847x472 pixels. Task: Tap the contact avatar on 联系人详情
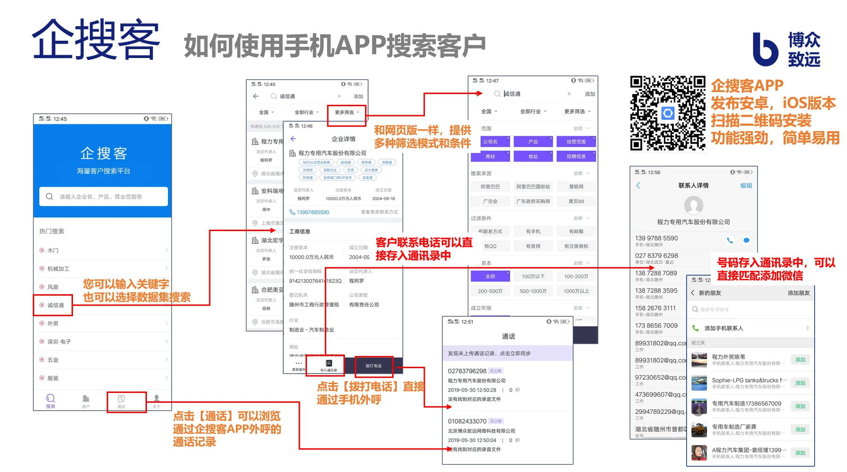(x=694, y=205)
